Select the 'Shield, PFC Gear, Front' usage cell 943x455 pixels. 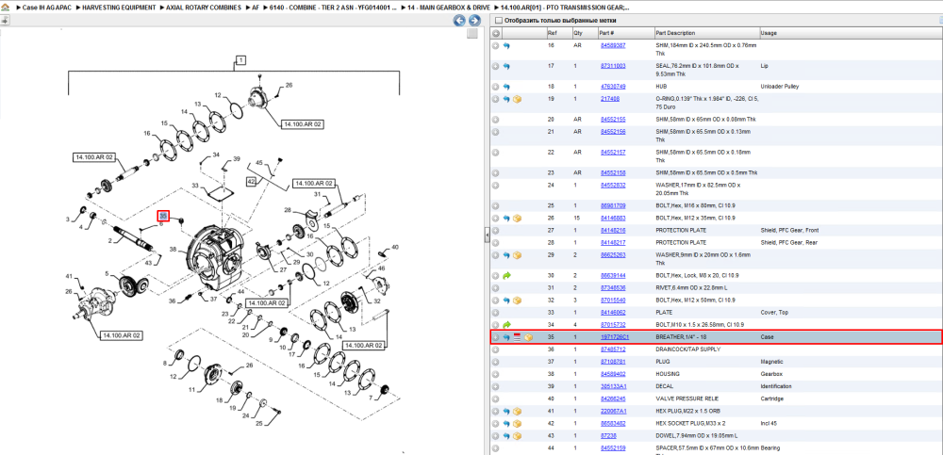[x=789, y=230]
